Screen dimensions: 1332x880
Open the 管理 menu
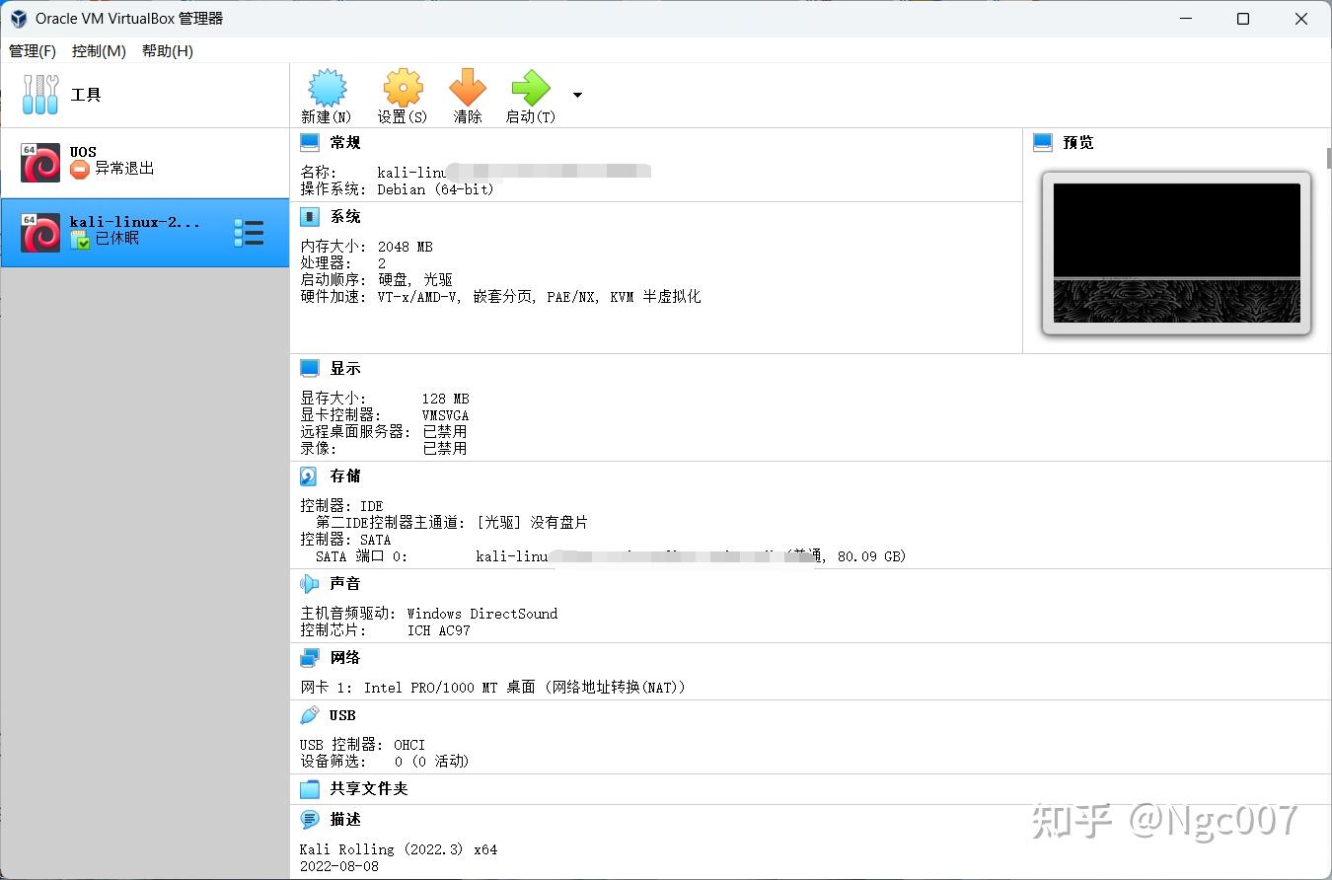32,51
